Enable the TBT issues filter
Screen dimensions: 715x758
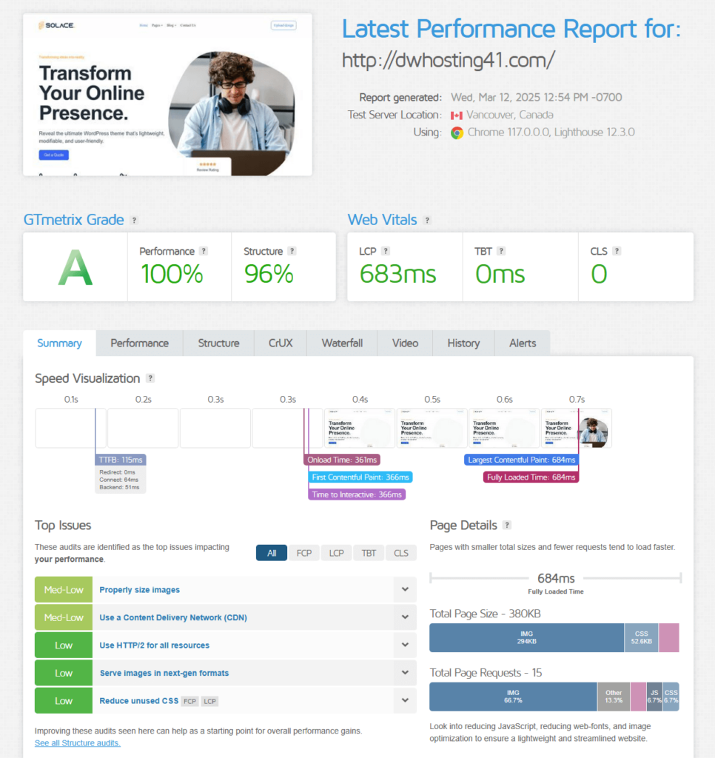(368, 553)
